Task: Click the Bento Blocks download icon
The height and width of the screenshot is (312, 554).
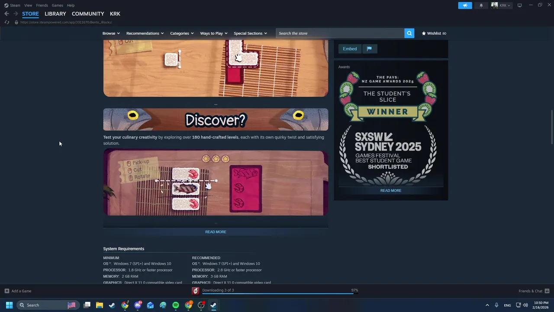Action: point(196,291)
